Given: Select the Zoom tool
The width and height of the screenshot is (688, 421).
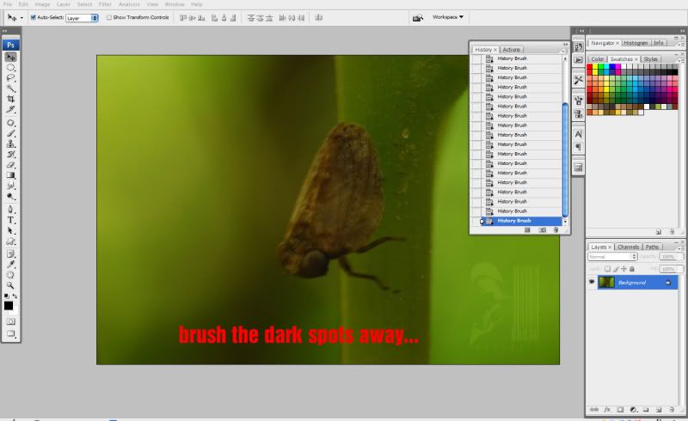Looking at the screenshot, I should (x=10, y=285).
